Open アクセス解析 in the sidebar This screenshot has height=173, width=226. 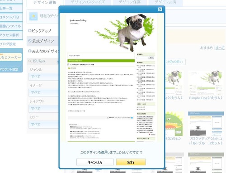(x=11, y=35)
